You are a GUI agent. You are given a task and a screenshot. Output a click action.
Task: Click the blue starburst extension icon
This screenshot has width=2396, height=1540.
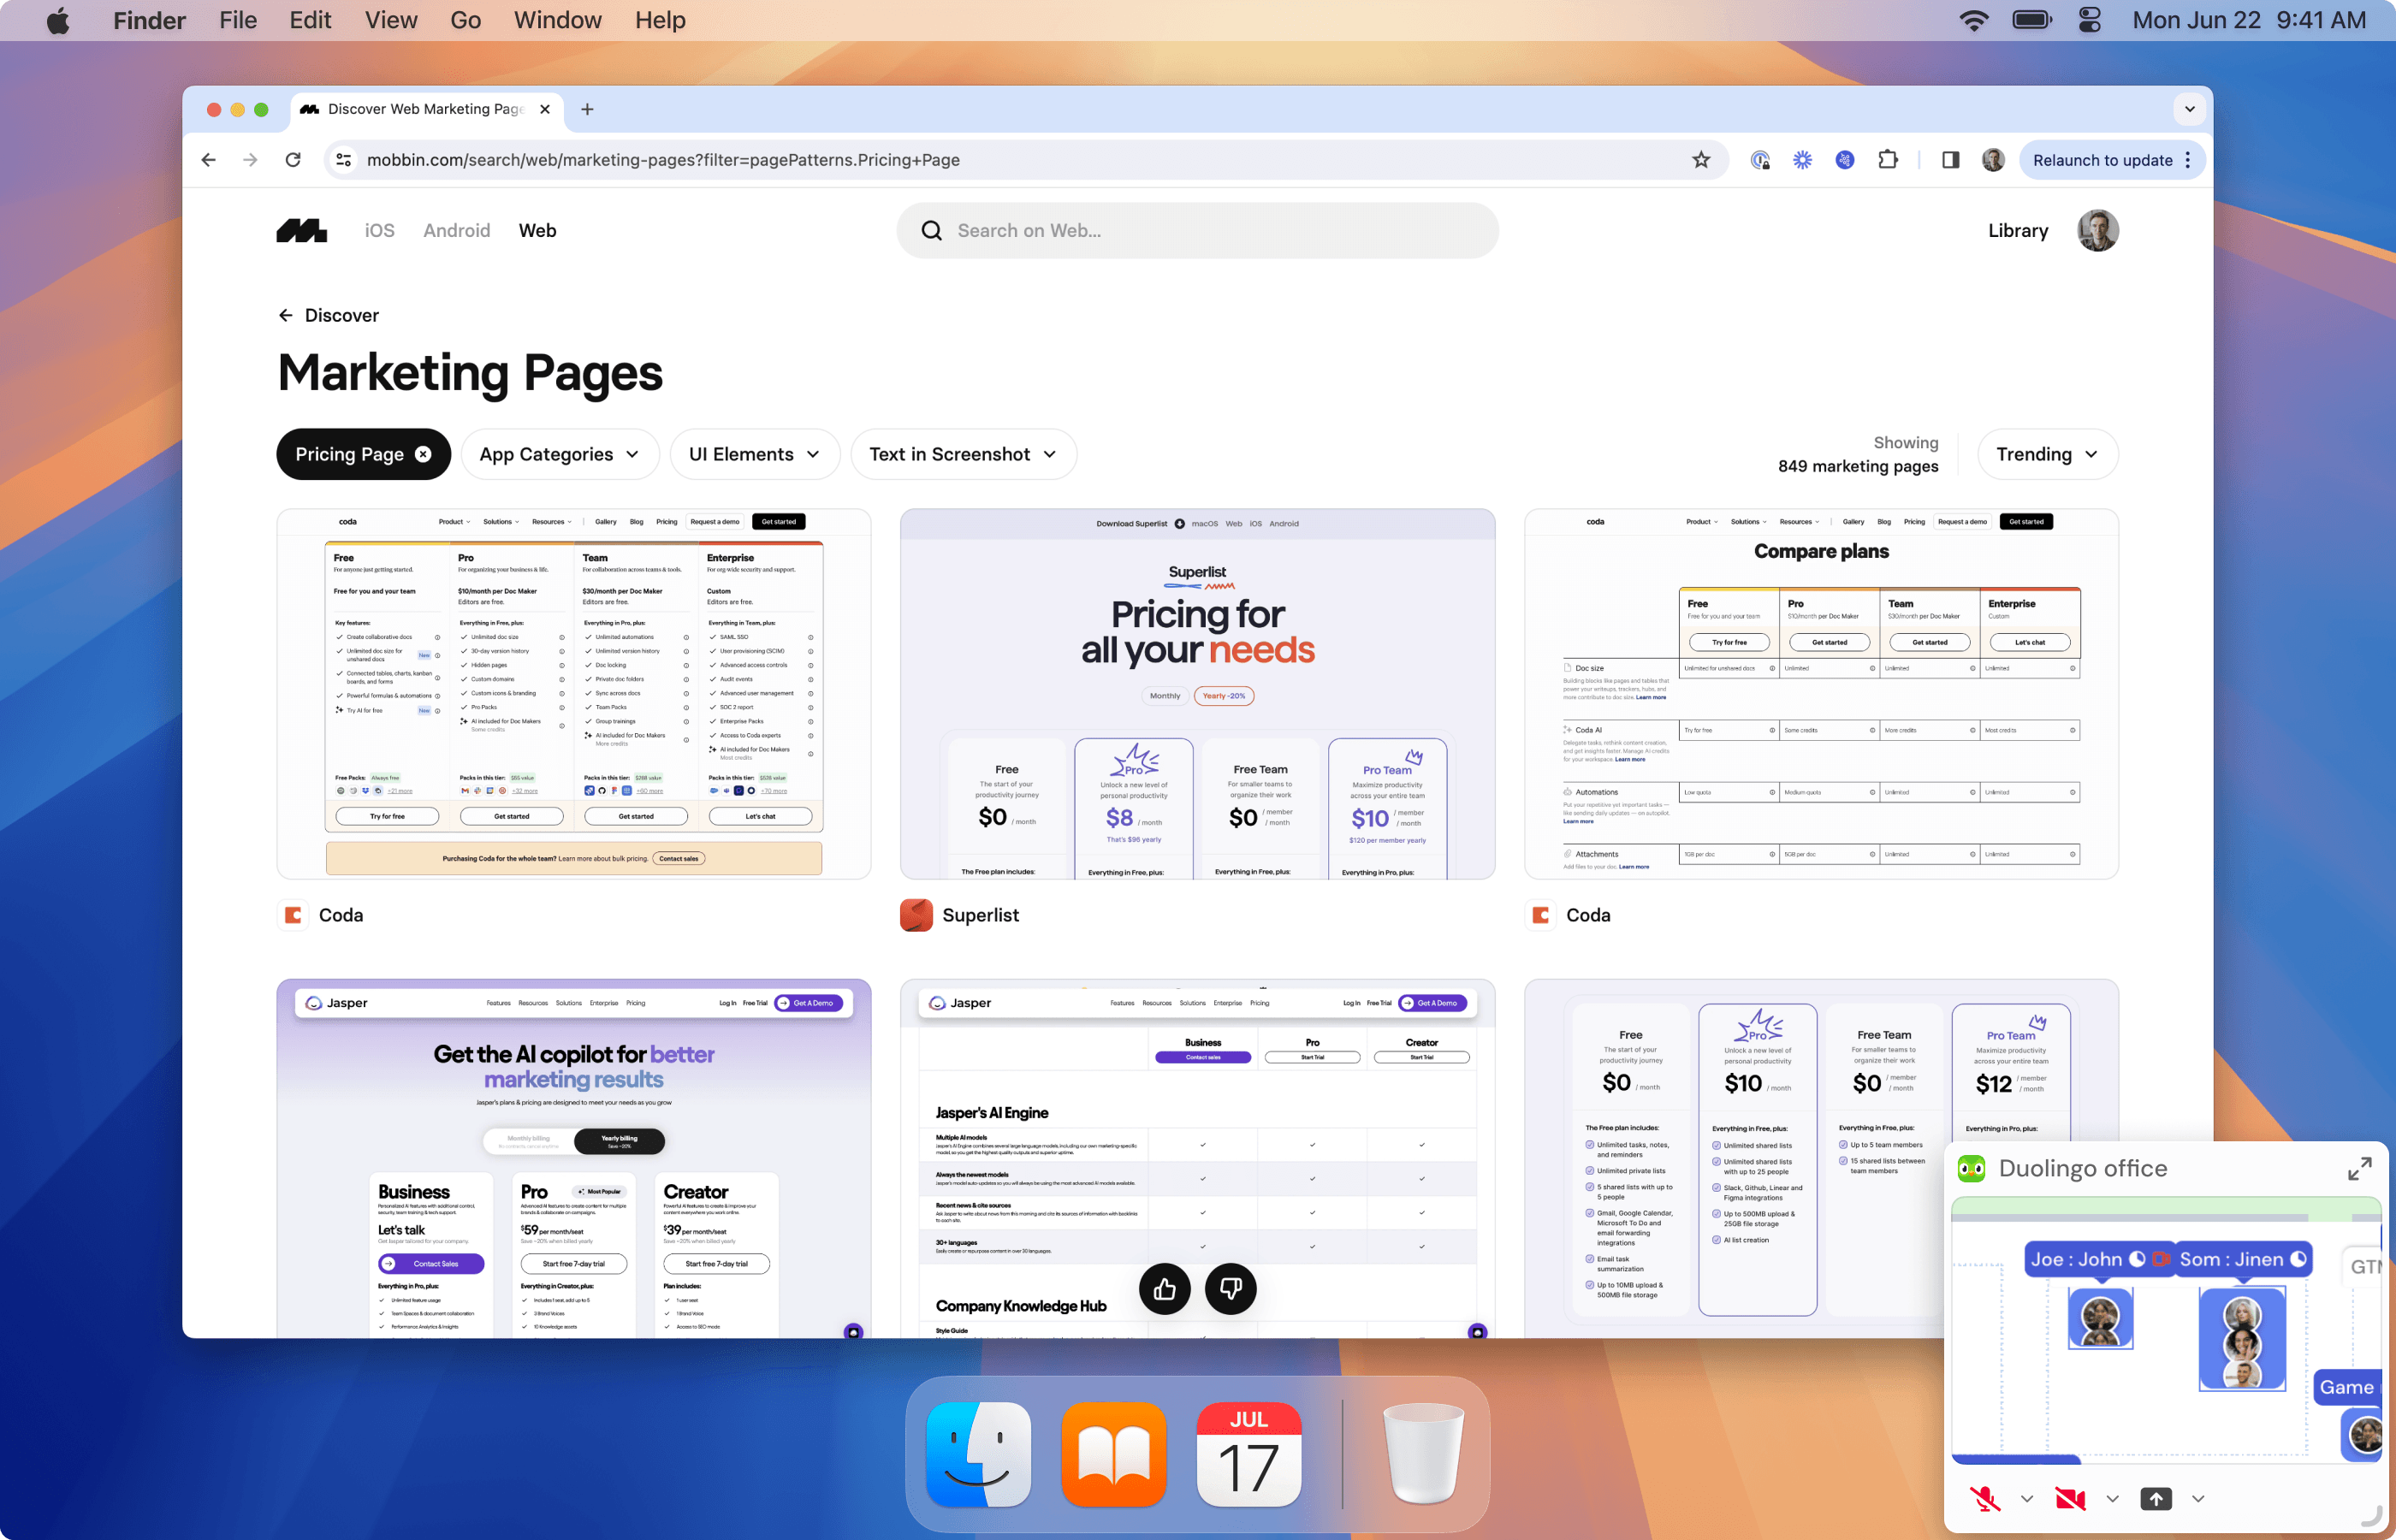[x=1802, y=160]
